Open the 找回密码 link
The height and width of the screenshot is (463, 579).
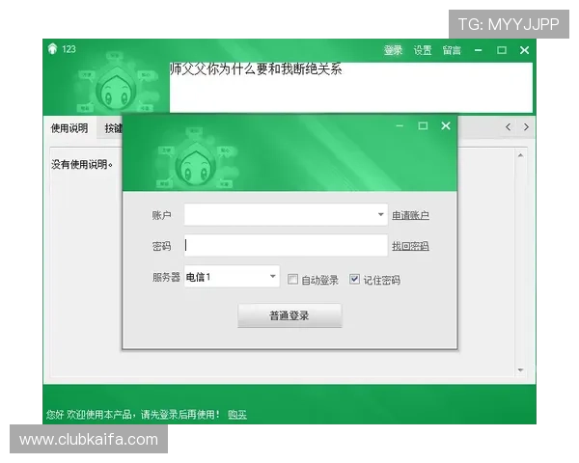click(x=410, y=246)
